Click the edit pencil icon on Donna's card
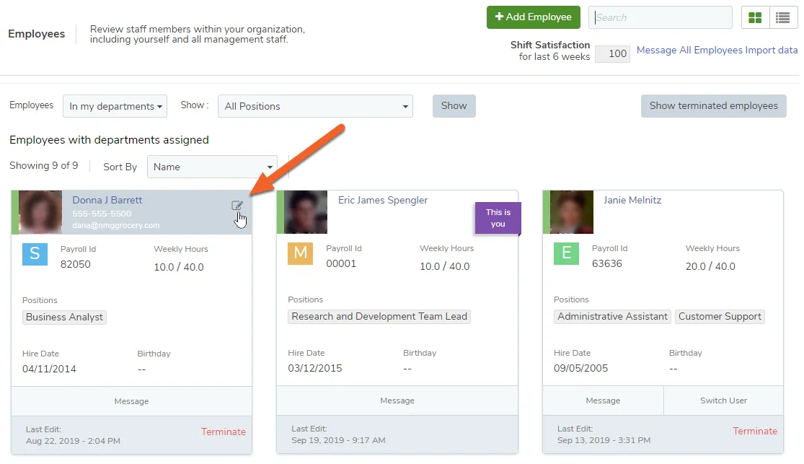This screenshot has width=804, height=464. pos(237,206)
